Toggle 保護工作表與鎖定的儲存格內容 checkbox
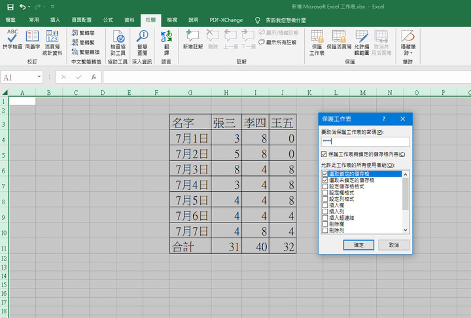The image size is (471, 318). tap(324, 154)
